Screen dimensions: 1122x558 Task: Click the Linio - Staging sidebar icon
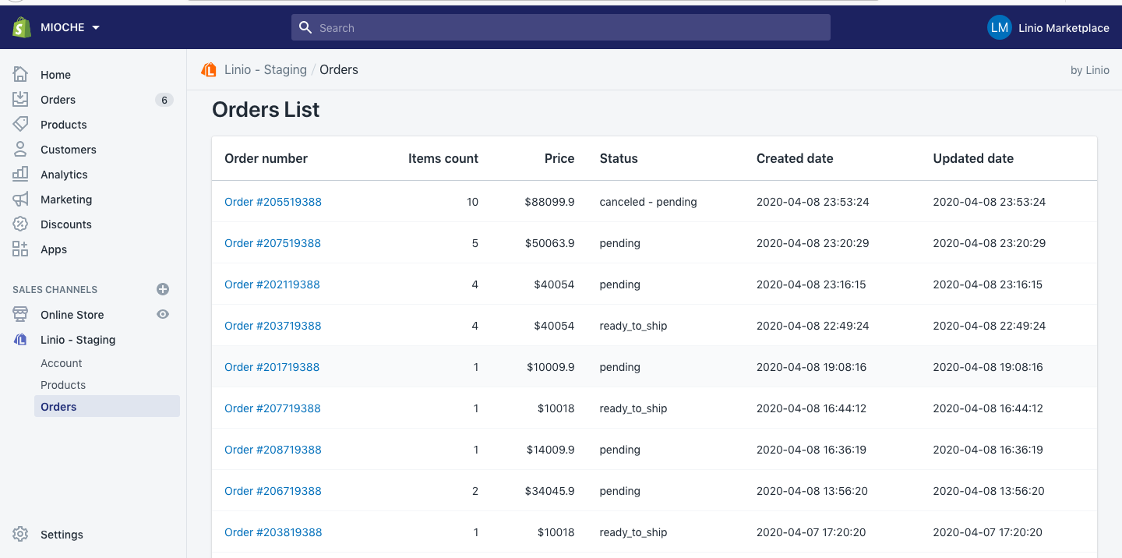pyautogui.click(x=21, y=340)
